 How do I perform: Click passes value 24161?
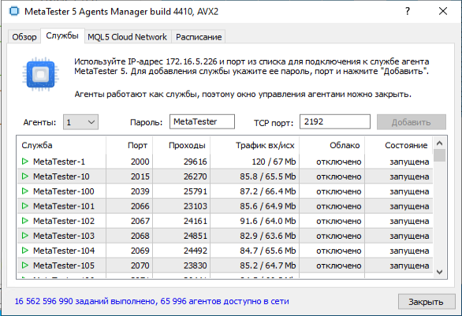tap(196, 221)
